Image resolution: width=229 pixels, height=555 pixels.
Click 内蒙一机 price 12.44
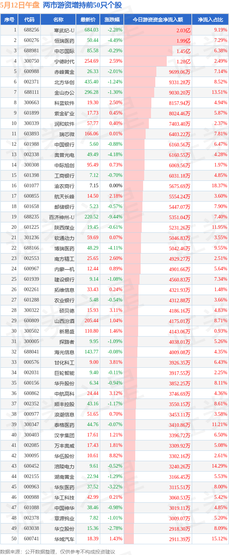click(x=92, y=269)
